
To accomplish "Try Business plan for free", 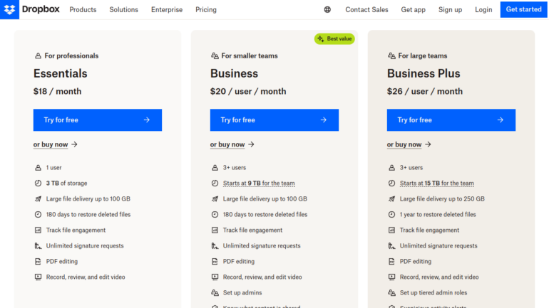I will [274, 120].
